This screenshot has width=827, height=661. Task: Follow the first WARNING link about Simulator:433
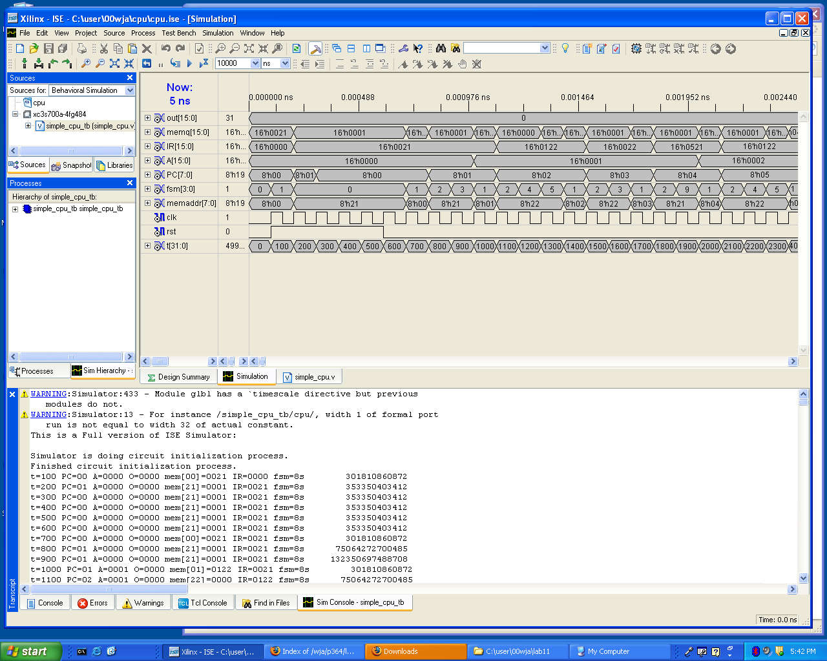coord(49,394)
